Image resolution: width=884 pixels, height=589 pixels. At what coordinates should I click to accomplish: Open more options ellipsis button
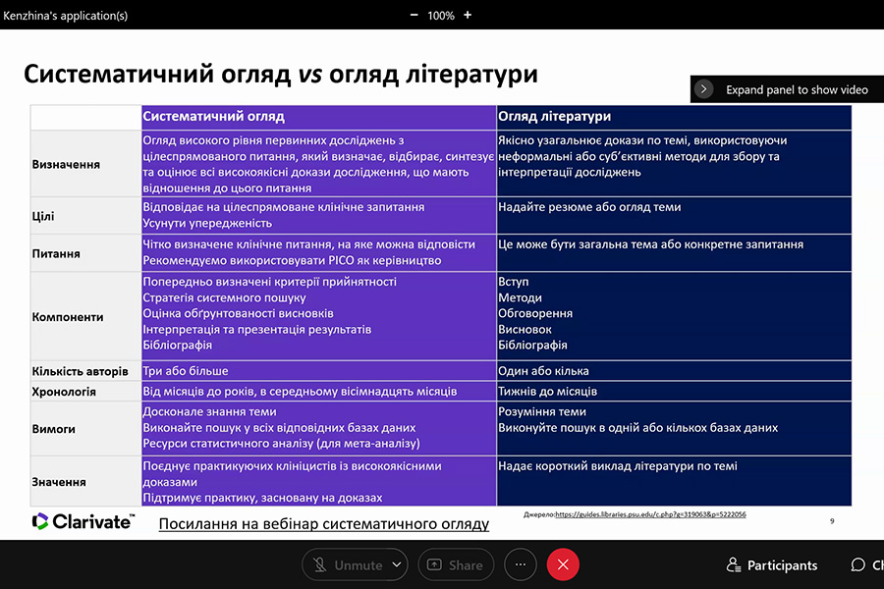(521, 564)
